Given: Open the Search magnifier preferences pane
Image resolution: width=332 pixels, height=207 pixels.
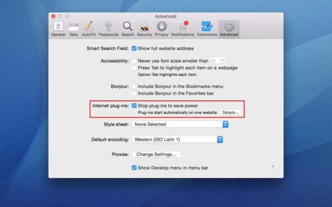Looking at the screenshot, I should pos(128,29).
